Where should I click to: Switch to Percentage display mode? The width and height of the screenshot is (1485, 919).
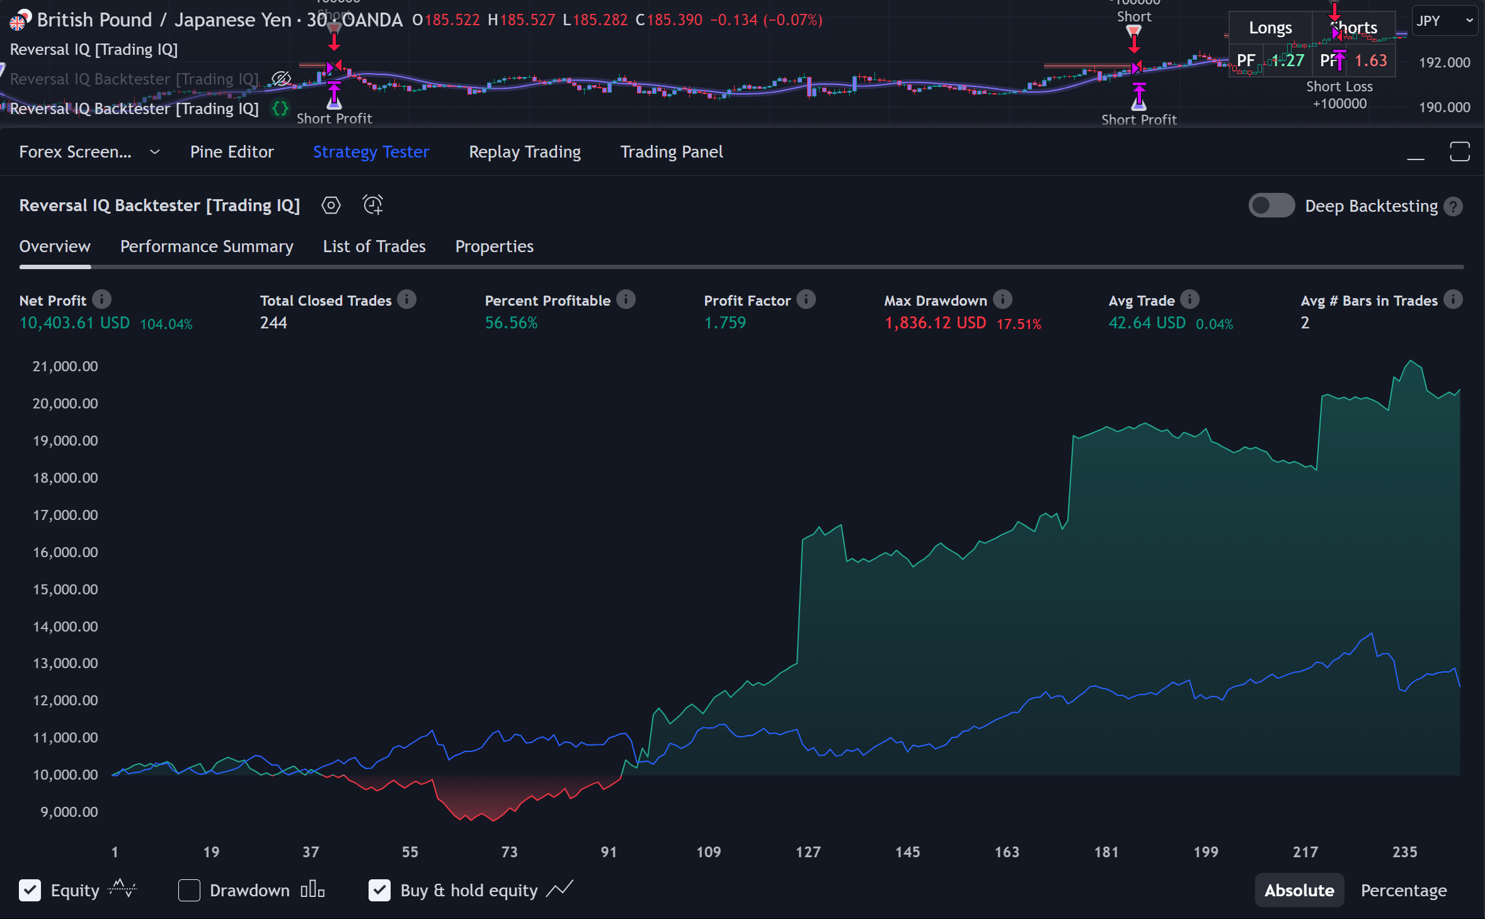tap(1404, 890)
